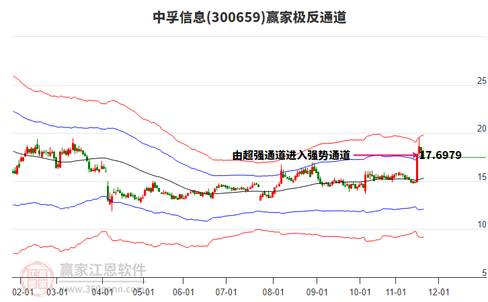Image resolution: width=488 pixels, height=302 pixels.
Task: Select the 09-01 date axis label
Action: 317,292
